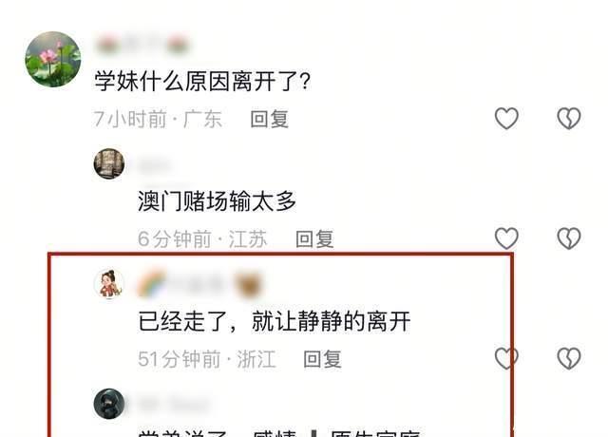The width and height of the screenshot is (608, 437).
Task: Like the comment asking why 学妹 left
Action: [506, 118]
